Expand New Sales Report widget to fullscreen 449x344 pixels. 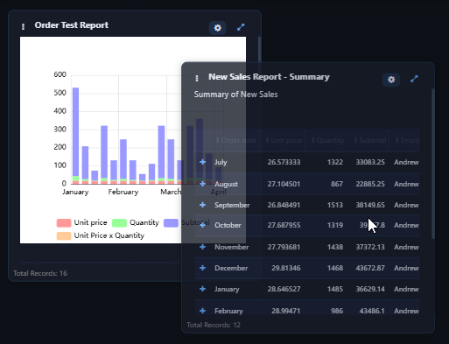(x=414, y=79)
